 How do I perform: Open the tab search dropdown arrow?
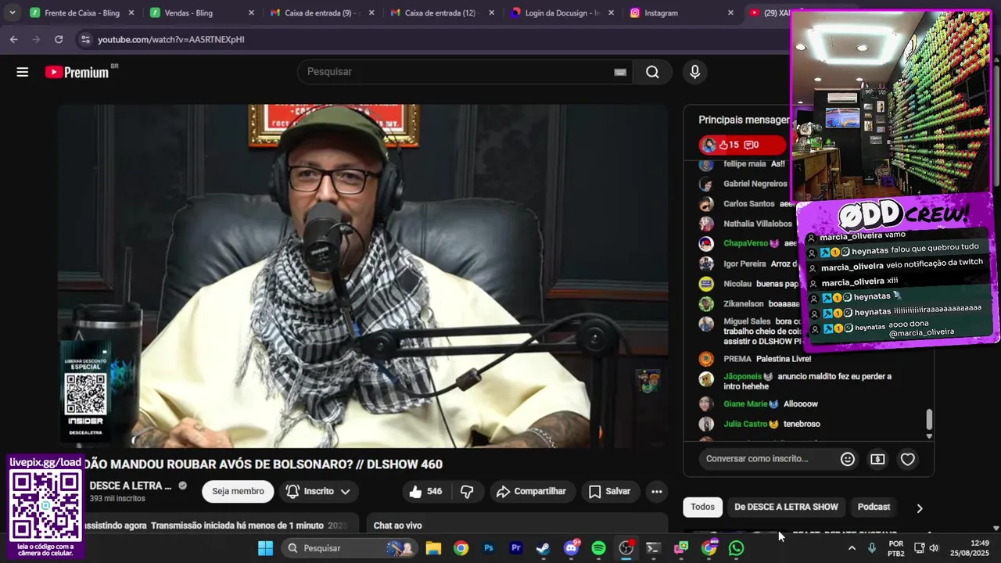pos(12,13)
